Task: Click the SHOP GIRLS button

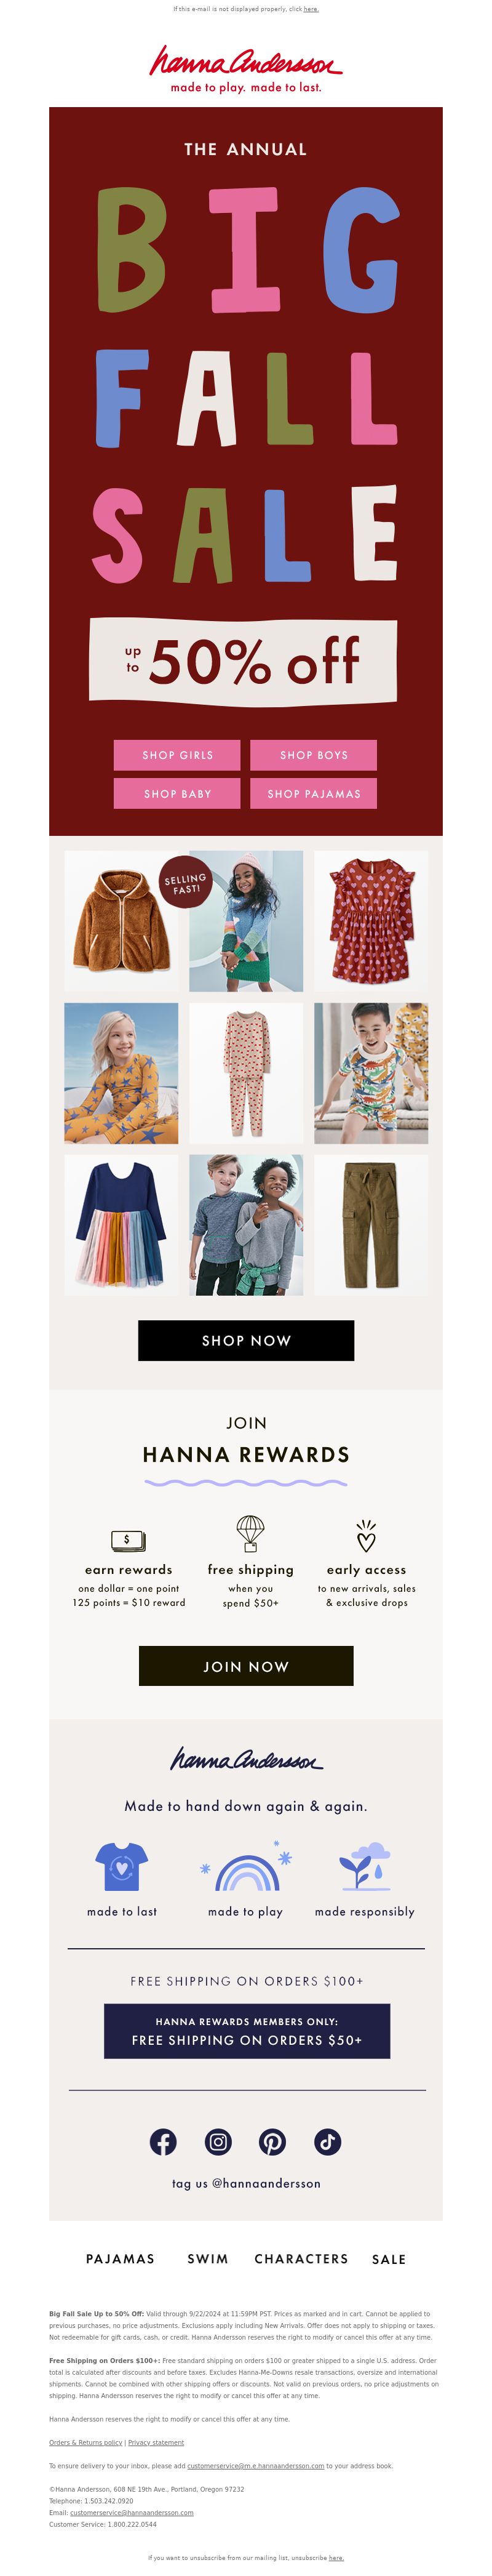Action: pos(177,755)
